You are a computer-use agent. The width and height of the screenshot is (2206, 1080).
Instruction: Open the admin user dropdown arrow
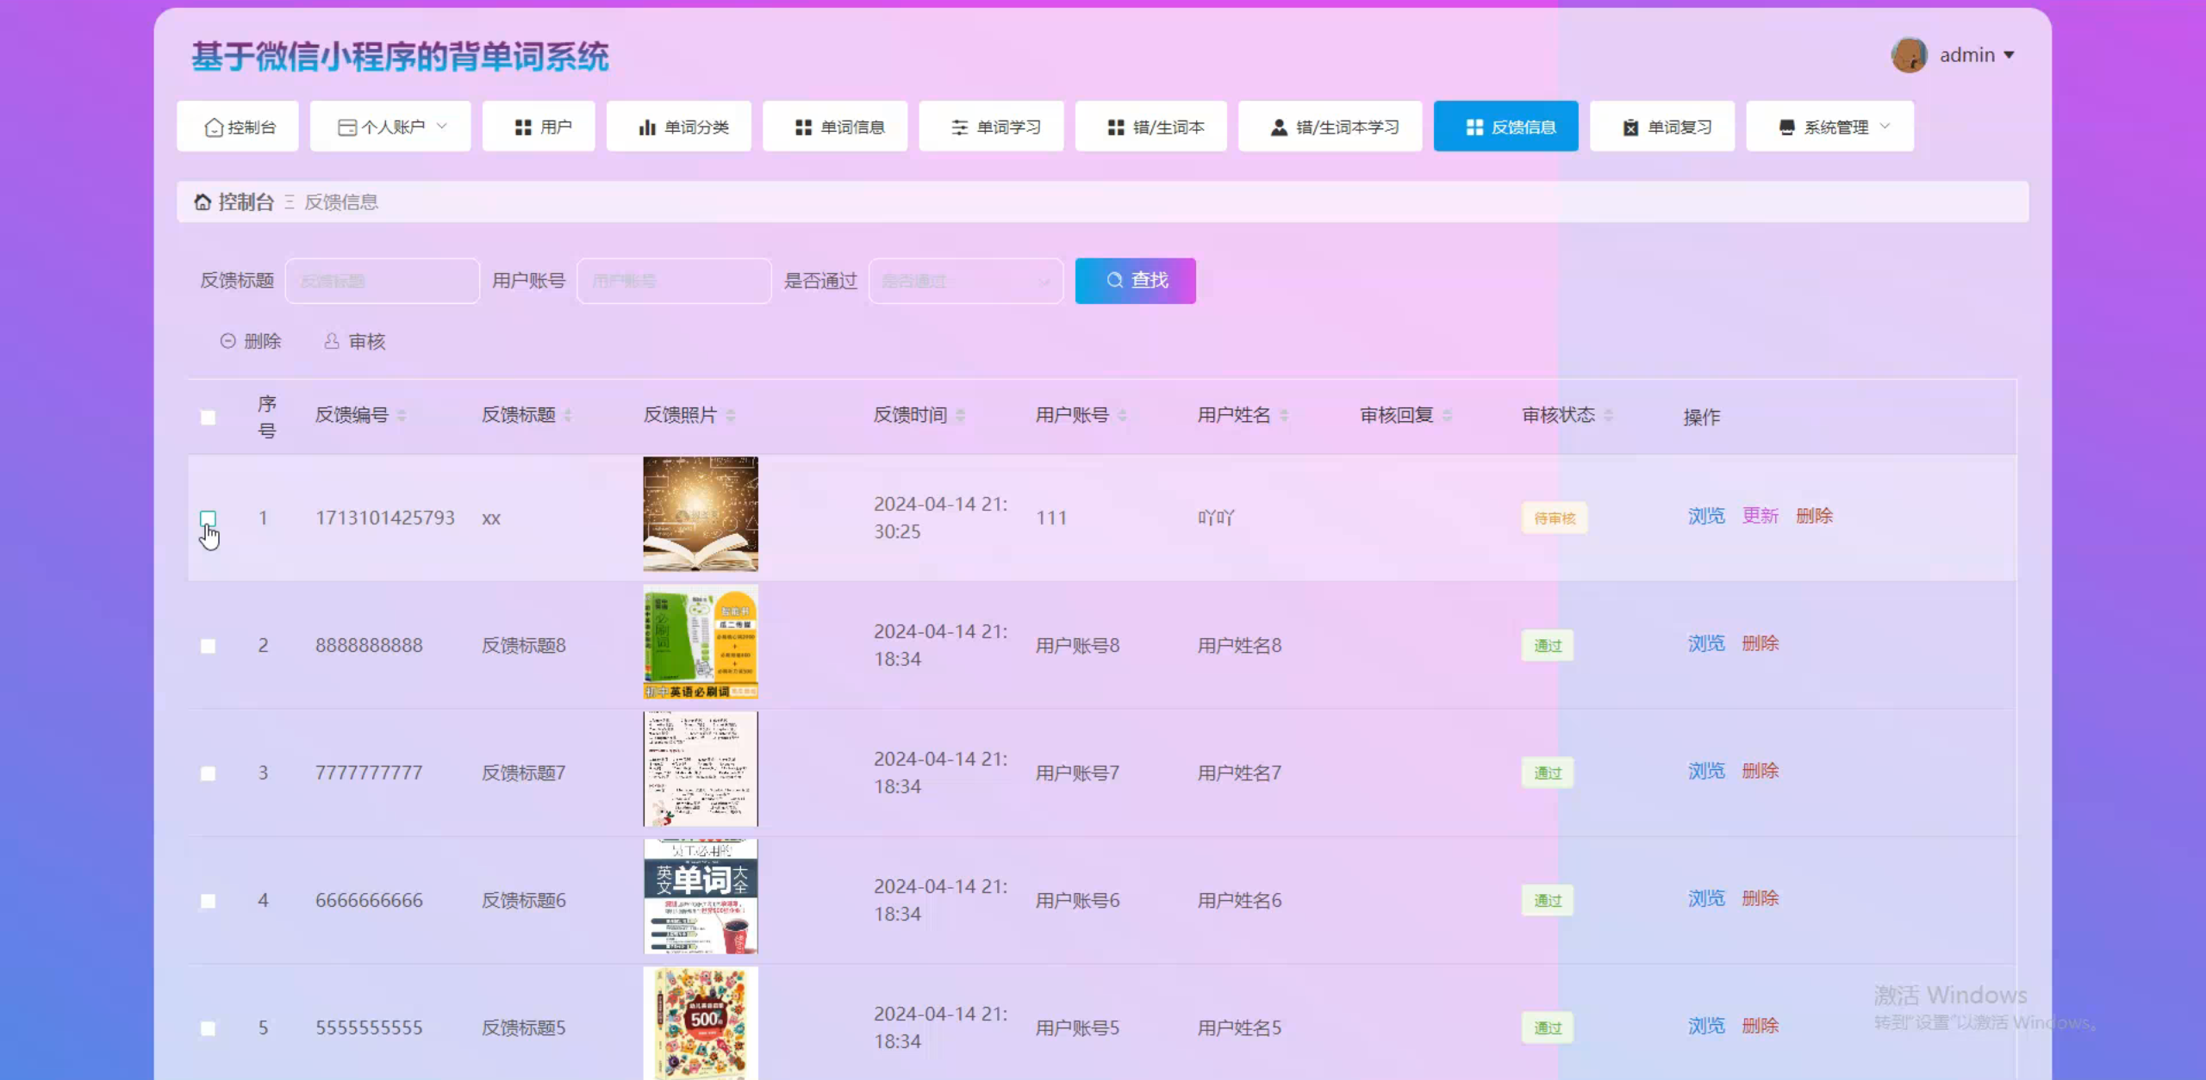pyautogui.click(x=2009, y=55)
